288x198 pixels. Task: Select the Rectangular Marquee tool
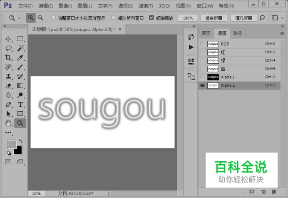[20, 39]
